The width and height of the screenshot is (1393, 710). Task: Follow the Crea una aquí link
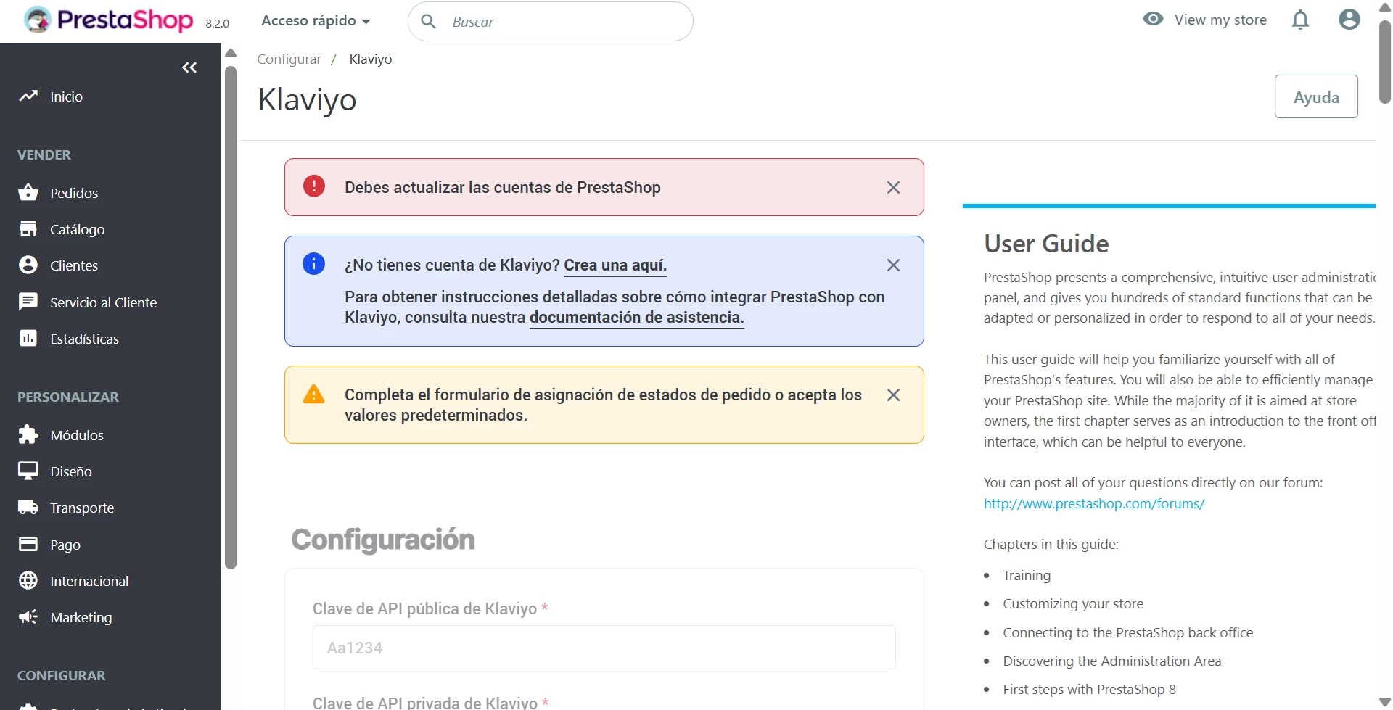pyautogui.click(x=615, y=265)
